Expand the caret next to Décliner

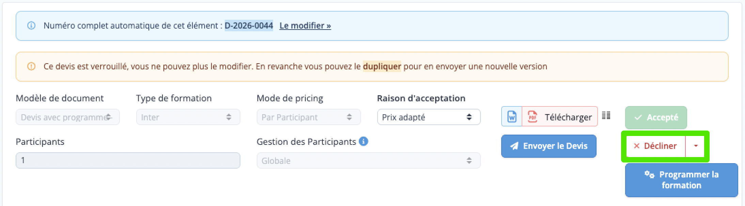pos(695,146)
